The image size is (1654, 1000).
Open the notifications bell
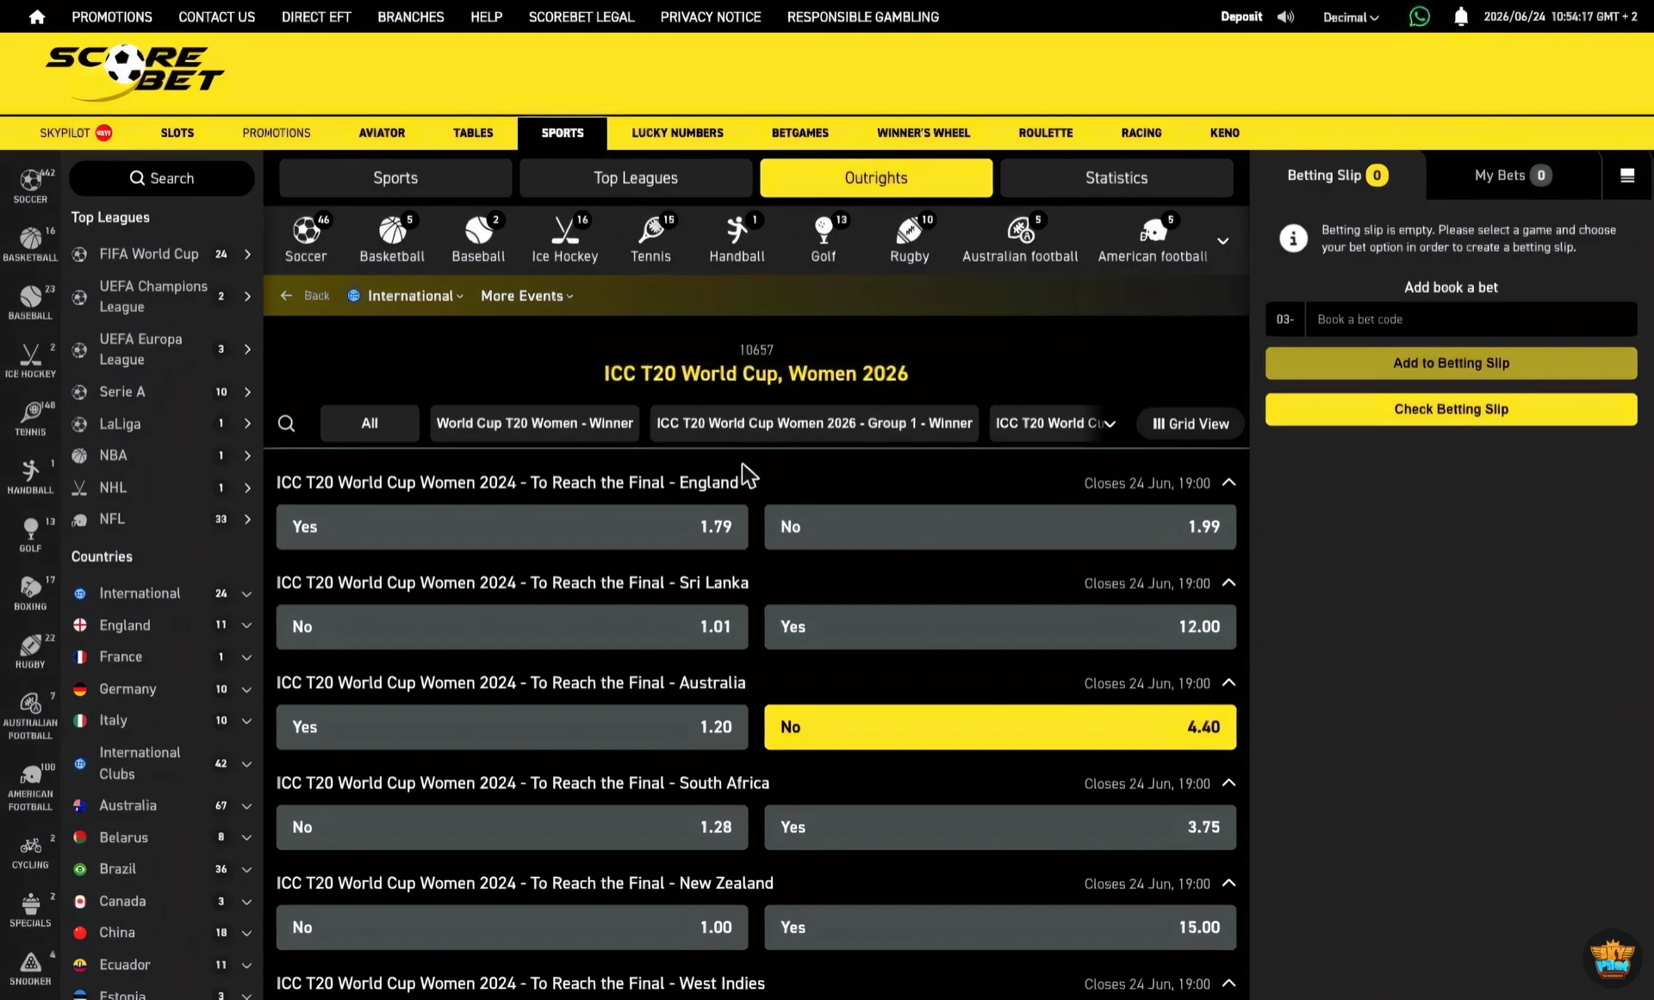point(1460,16)
